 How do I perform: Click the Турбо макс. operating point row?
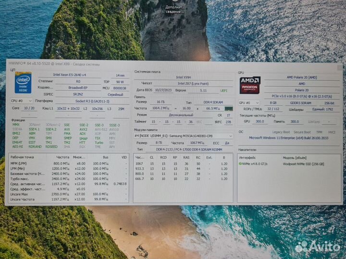[68, 179]
